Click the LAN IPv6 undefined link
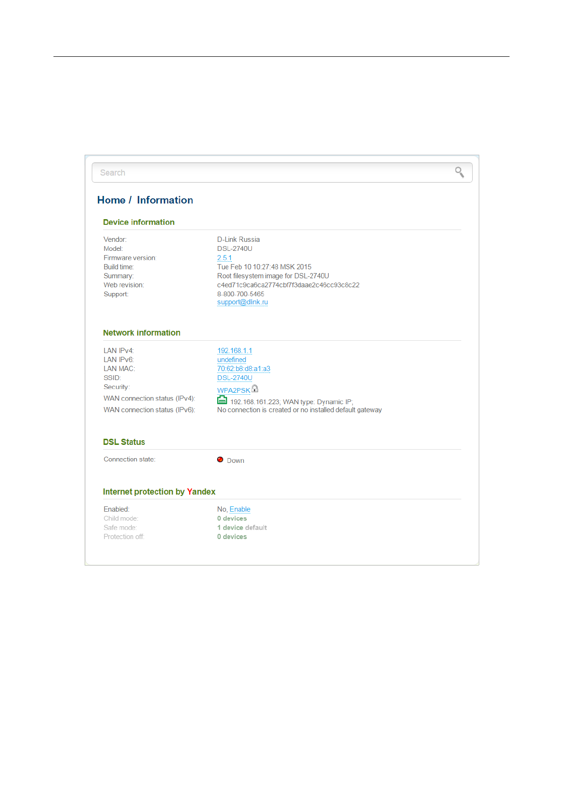 (231, 360)
